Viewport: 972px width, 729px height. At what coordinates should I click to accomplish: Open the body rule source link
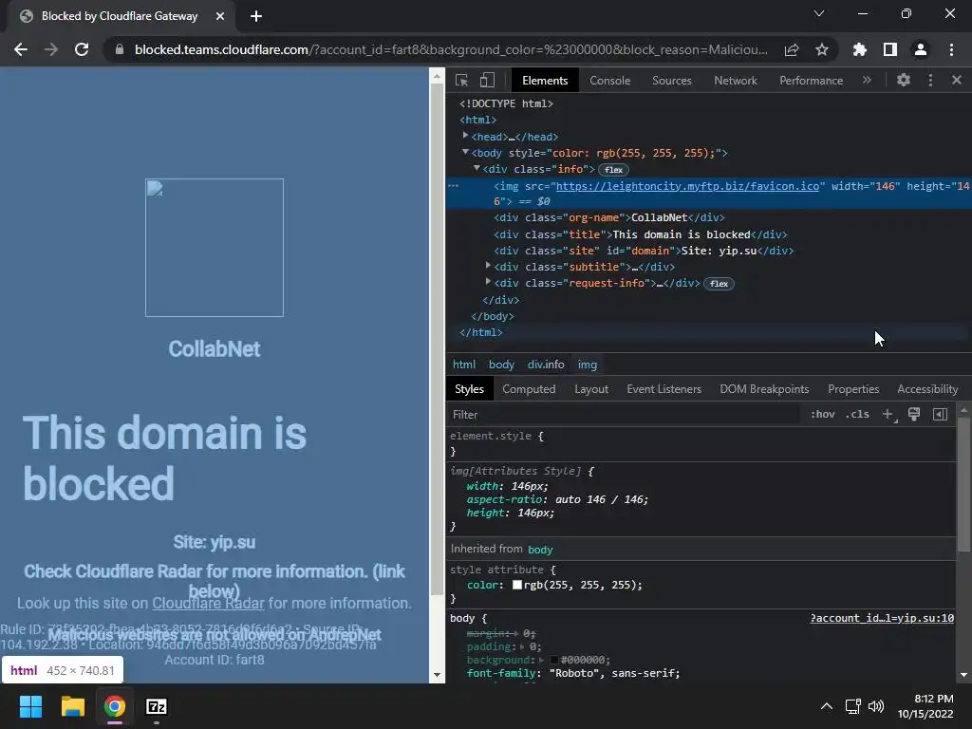882,618
